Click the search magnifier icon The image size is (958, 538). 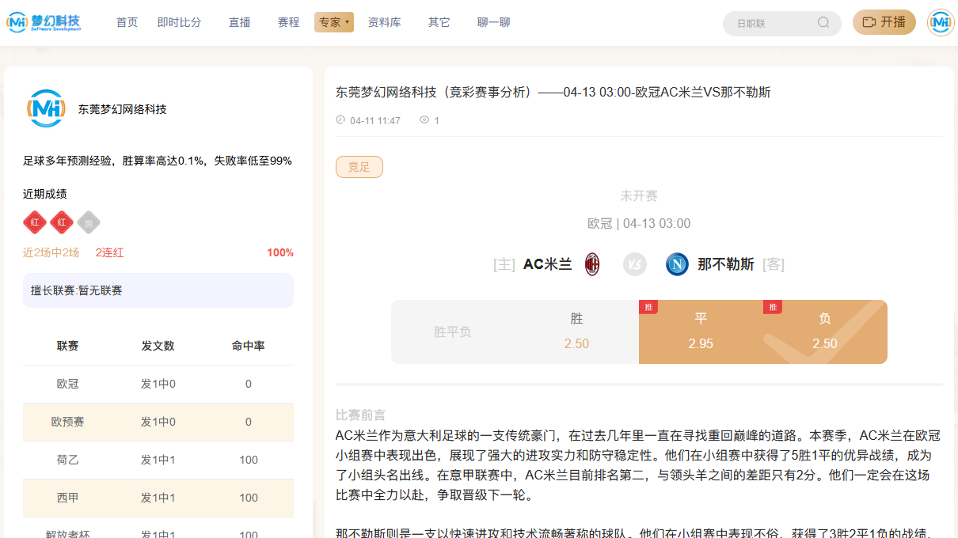(x=823, y=23)
